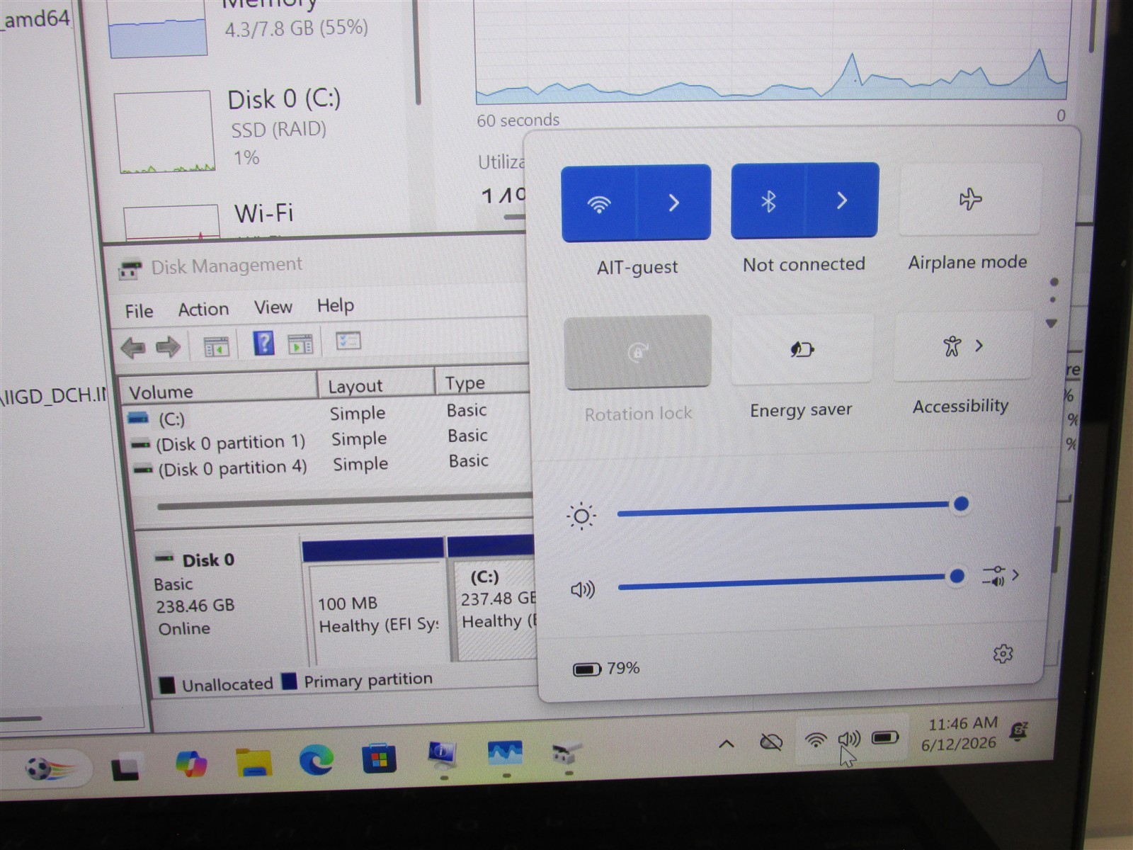Open the File menu in Disk Management
This screenshot has height=850, width=1133.
coord(139,312)
